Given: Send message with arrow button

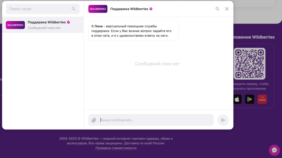Looking at the screenshot, I should pos(223,120).
